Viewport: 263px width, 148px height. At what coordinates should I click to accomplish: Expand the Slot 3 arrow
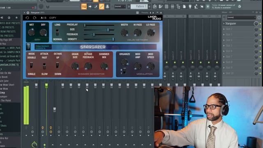point(224,35)
